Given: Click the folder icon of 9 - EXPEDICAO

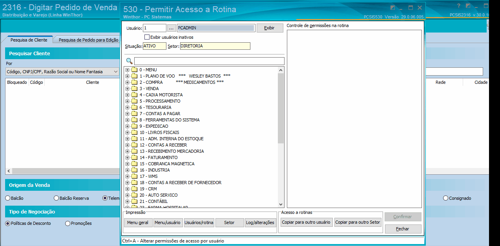Looking at the screenshot, I should 134,126.
